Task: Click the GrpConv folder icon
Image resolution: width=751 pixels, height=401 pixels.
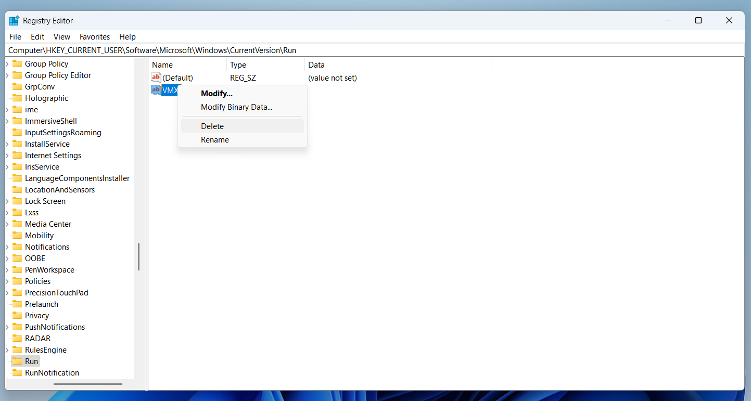Action: [x=17, y=87]
